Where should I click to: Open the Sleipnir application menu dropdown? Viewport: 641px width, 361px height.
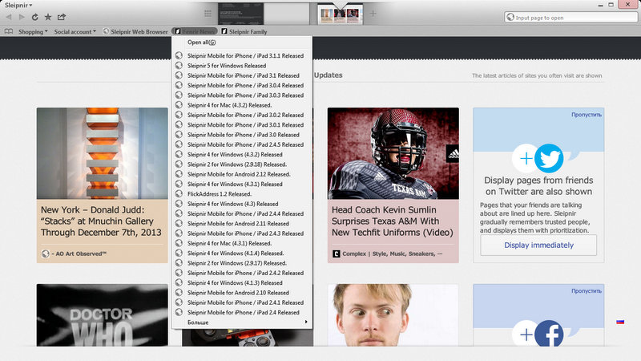[18, 6]
